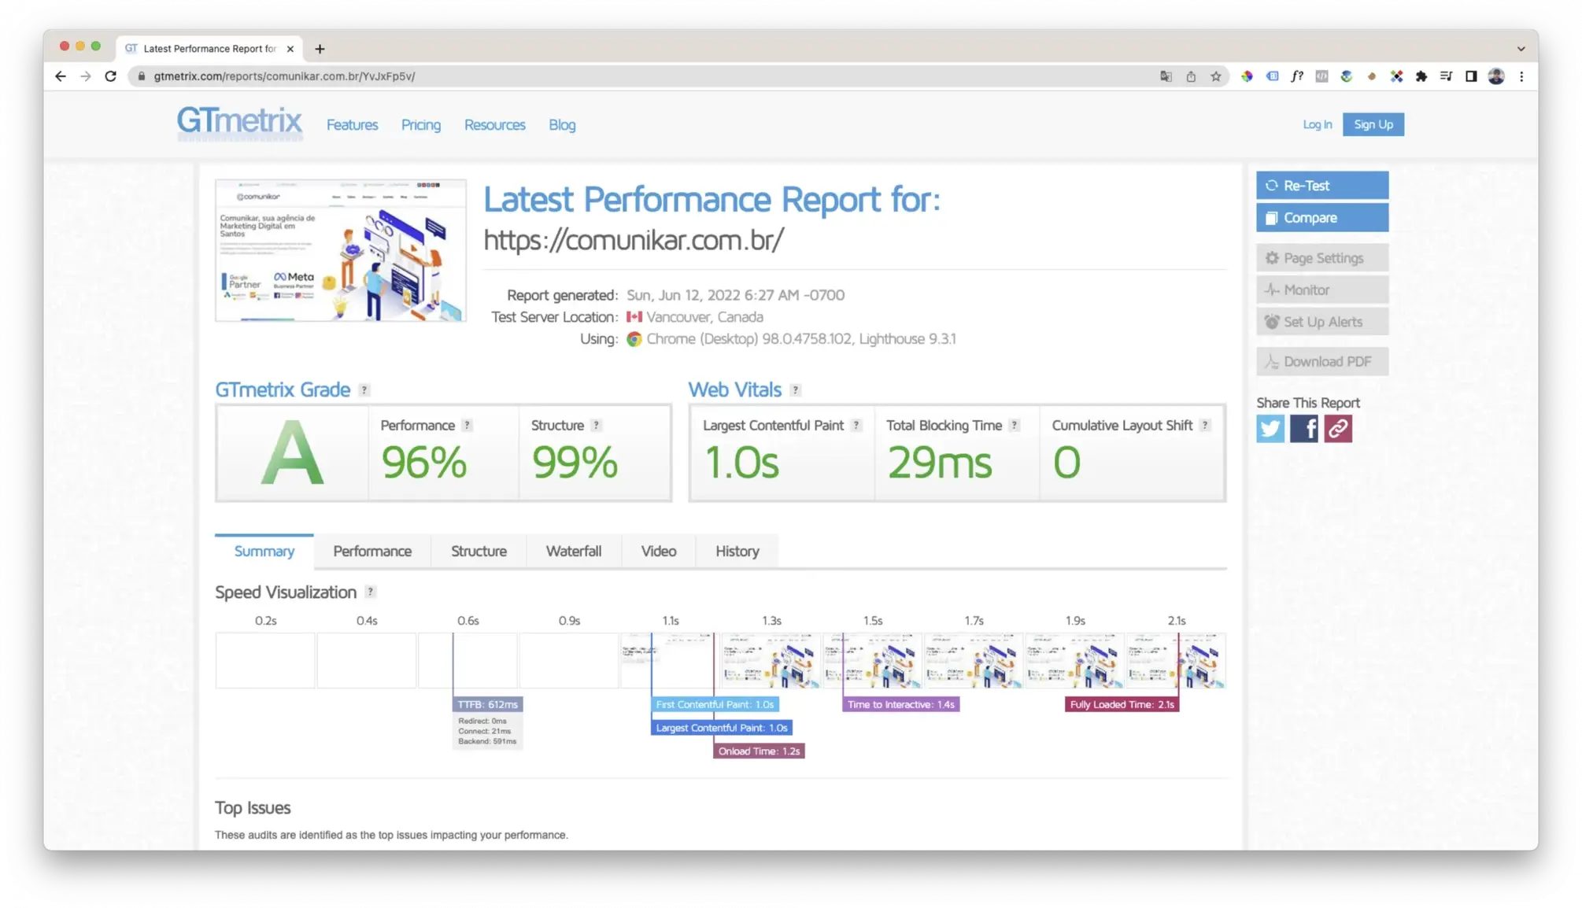Open help for Speed Visualization

tap(370, 592)
